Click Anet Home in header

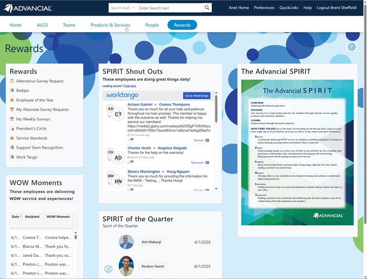coord(239,7)
